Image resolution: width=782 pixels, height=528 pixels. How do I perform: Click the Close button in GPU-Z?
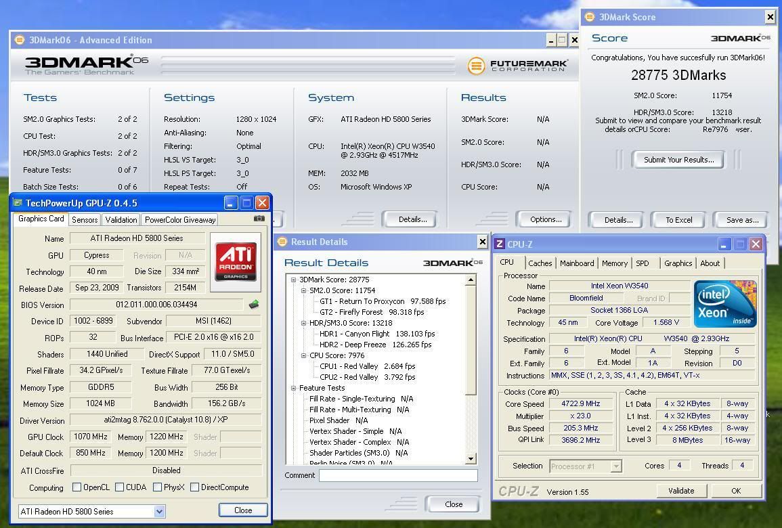(x=243, y=510)
